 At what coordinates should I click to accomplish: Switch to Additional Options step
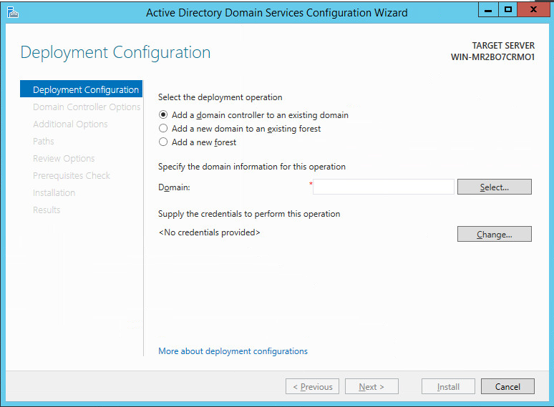[70, 124]
